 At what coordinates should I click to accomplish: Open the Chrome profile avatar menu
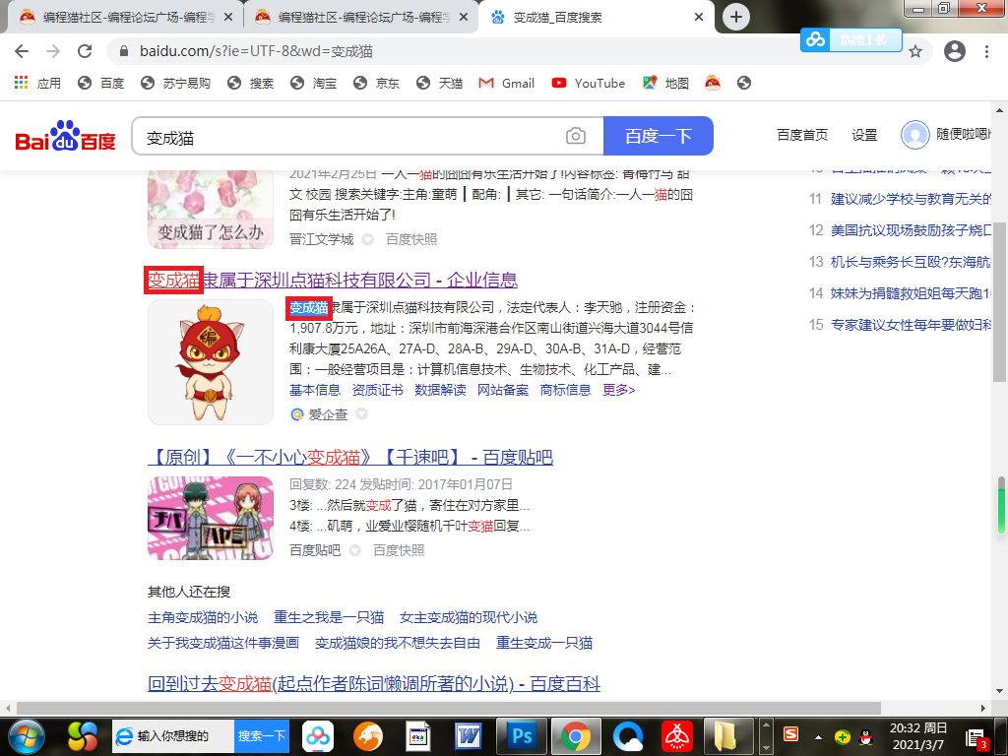(954, 51)
